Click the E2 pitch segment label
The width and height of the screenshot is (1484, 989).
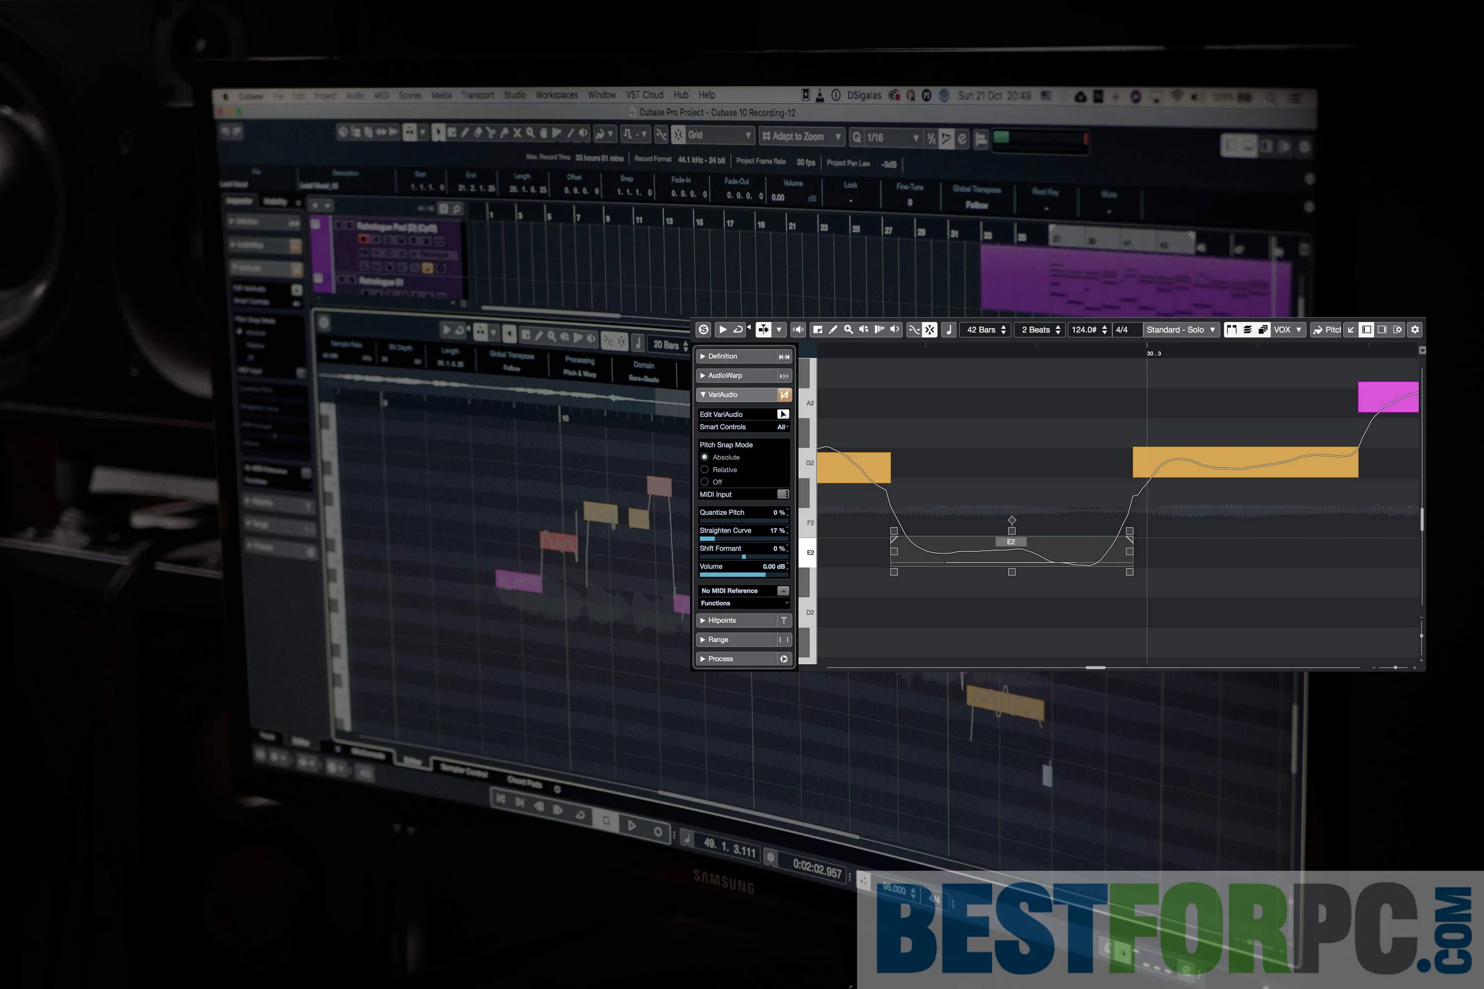coord(1011,542)
